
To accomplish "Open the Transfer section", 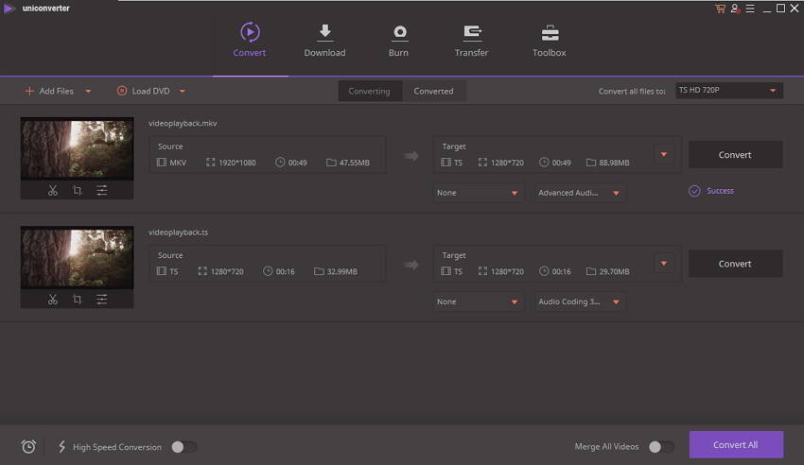I will (x=471, y=40).
